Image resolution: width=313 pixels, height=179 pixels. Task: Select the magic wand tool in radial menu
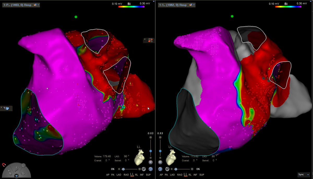tap(17, 169)
